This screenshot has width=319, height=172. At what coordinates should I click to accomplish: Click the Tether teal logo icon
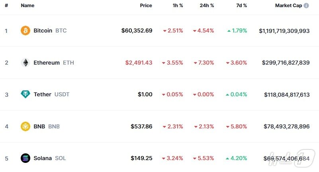click(25, 94)
